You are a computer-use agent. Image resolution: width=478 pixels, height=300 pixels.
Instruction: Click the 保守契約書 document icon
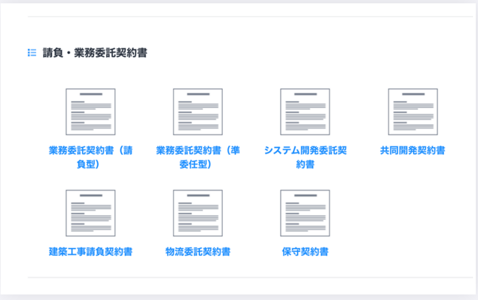click(x=305, y=213)
